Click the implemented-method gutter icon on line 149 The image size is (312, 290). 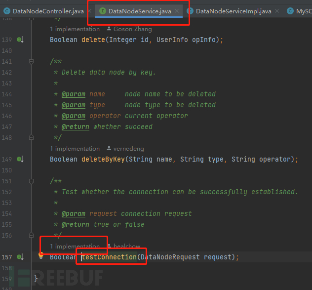(x=20, y=159)
